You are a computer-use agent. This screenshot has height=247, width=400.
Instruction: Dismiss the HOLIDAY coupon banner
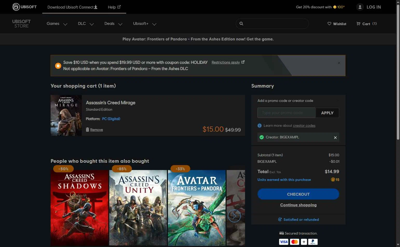click(339, 63)
